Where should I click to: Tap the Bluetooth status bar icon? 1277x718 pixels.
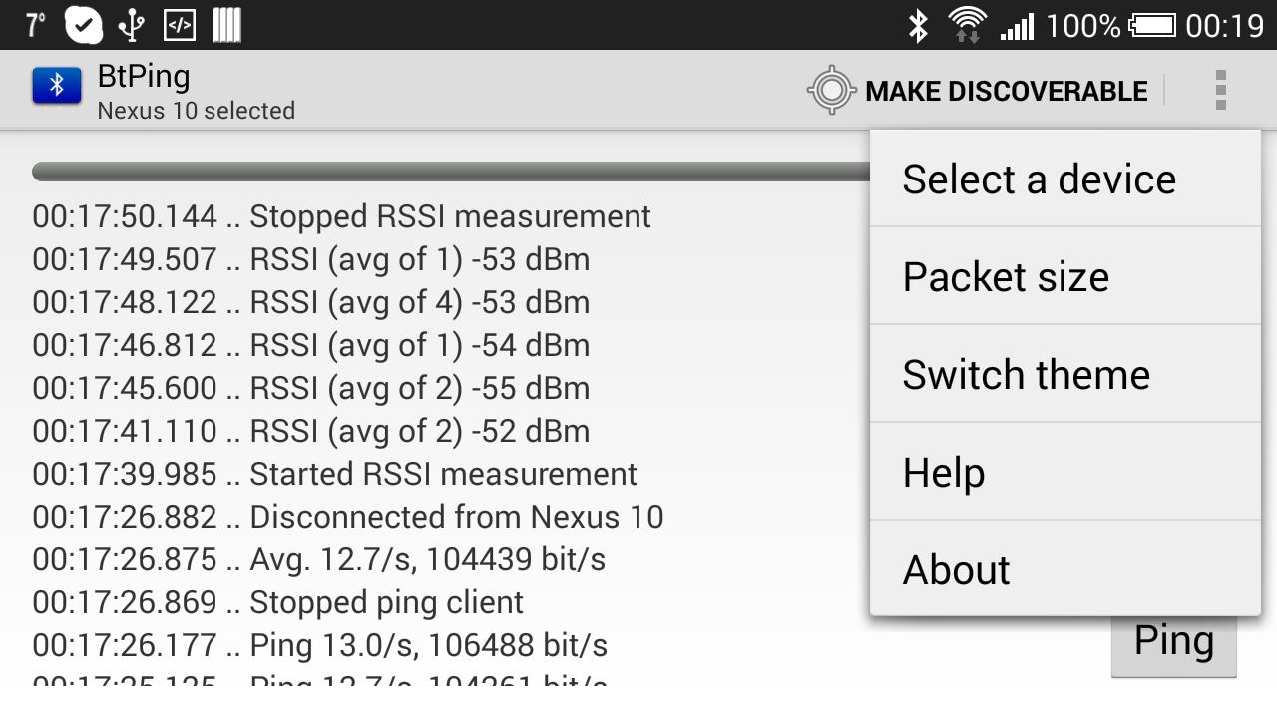917,25
